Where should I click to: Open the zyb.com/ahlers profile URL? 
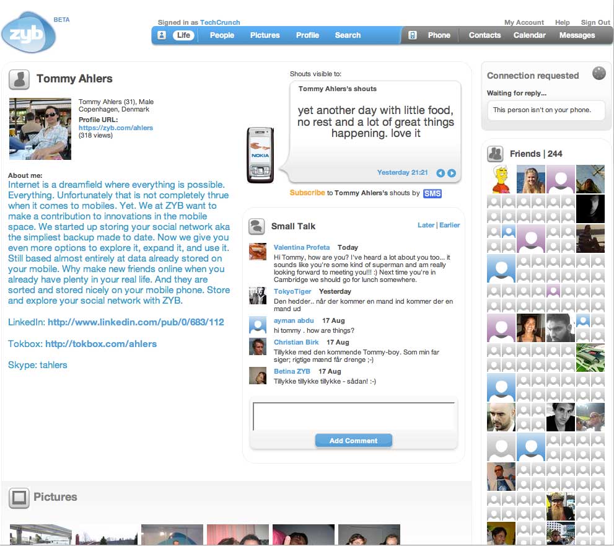(116, 128)
